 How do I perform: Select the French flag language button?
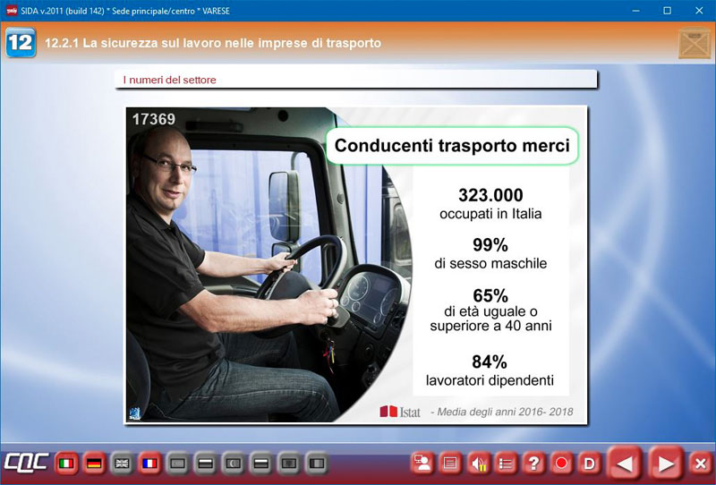click(149, 464)
